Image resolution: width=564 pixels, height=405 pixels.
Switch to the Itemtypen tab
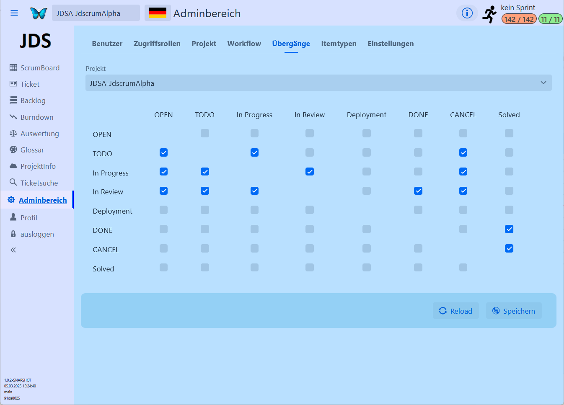click(339, 44)
